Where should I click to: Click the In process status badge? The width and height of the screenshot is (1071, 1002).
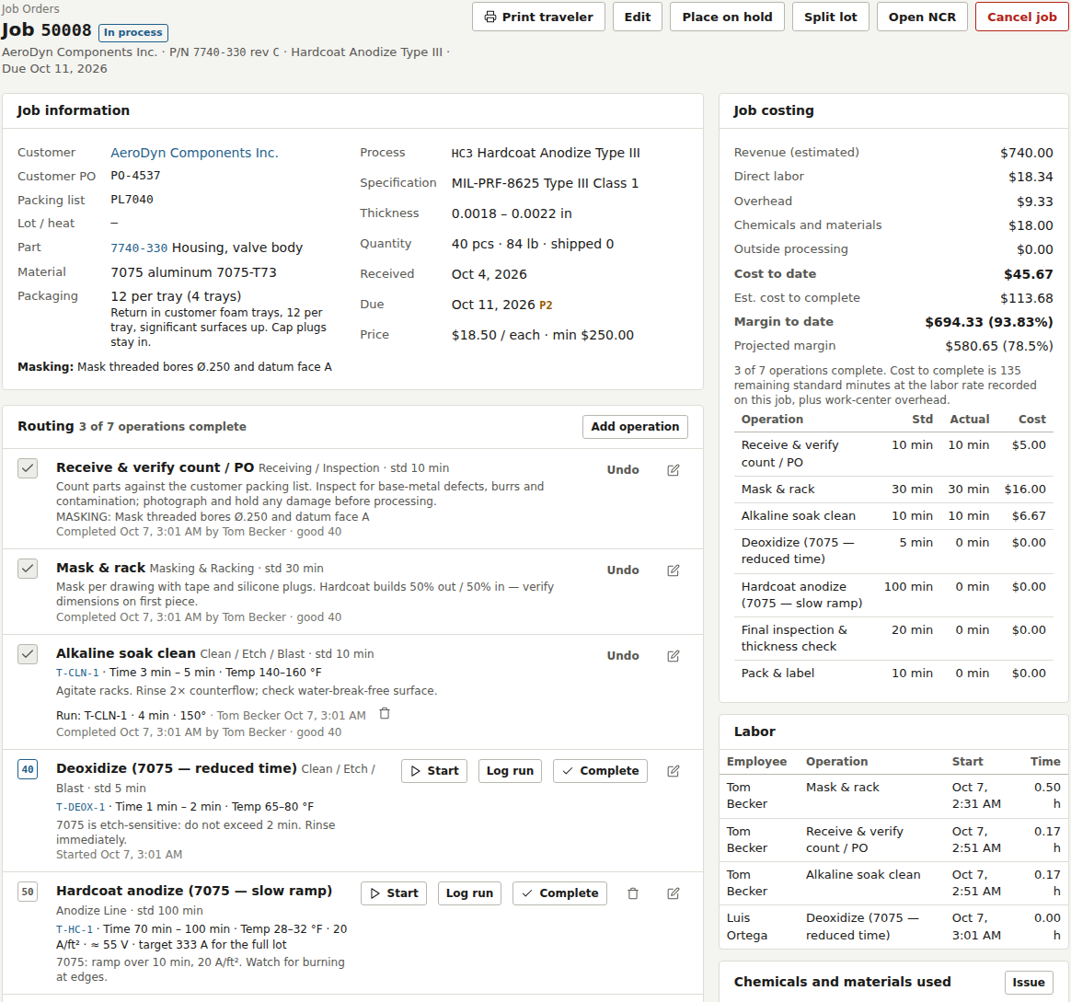pos(133,33)
